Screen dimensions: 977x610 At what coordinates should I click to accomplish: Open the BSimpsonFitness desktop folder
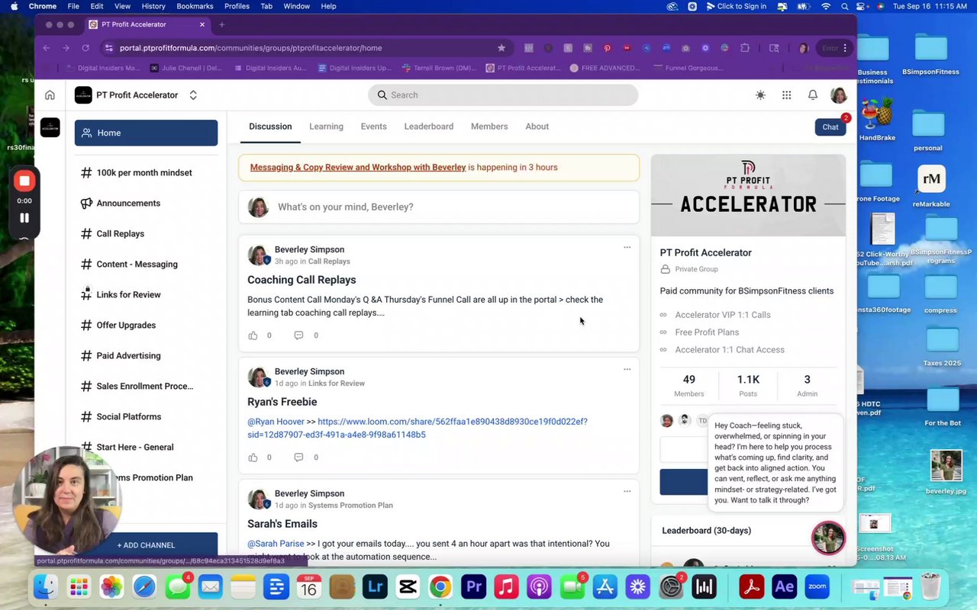[x=930, y=54]
